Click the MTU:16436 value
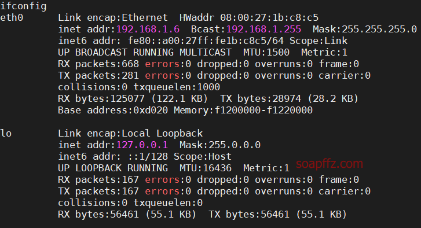 coord(206,168)
